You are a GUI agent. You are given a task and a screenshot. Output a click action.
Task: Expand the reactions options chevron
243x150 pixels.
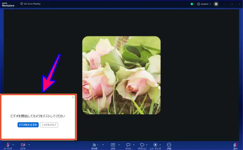click(x=147, y=145)
